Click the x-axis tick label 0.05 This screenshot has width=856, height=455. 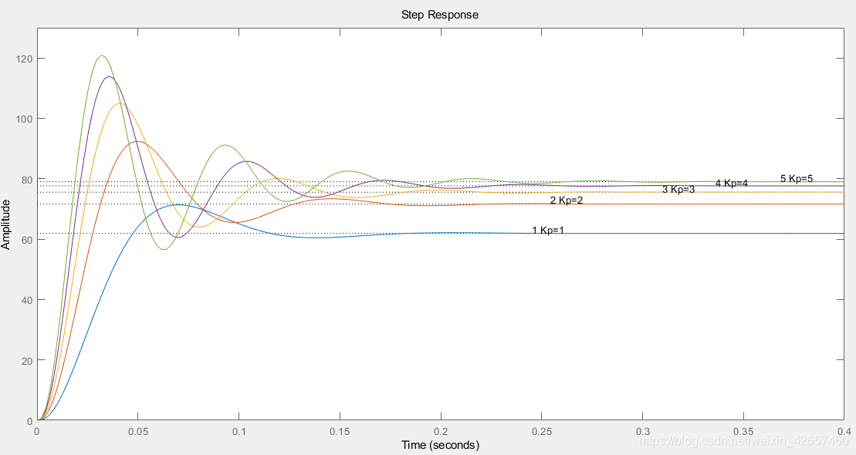point(138,432)
